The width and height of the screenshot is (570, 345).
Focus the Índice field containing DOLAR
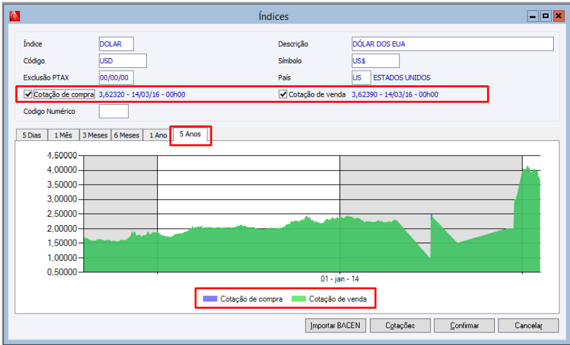click(116, 44)
